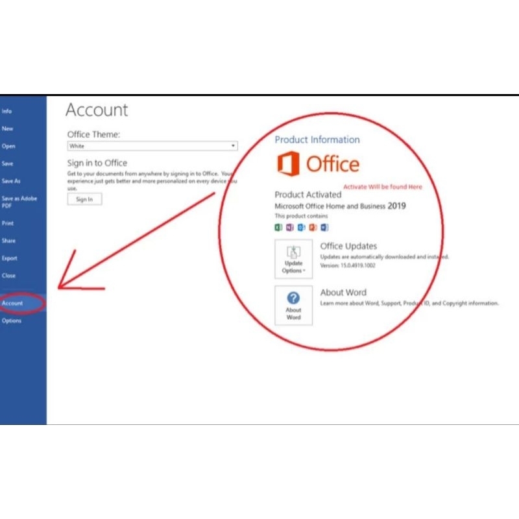Select the Excel icon under product contains
Image resolution: width=519 pixels, height=519 pixels.
(278, 227)
